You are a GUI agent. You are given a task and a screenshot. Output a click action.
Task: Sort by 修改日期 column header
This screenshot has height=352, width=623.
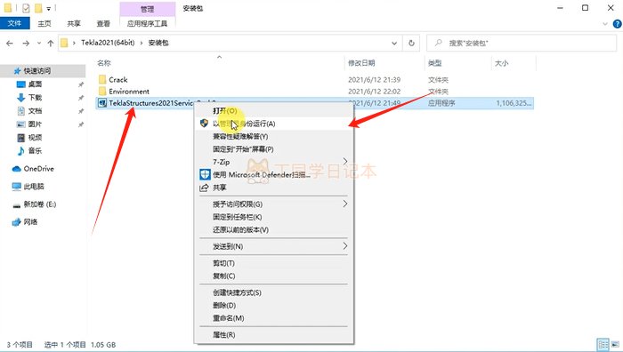[x=361, y=63]
